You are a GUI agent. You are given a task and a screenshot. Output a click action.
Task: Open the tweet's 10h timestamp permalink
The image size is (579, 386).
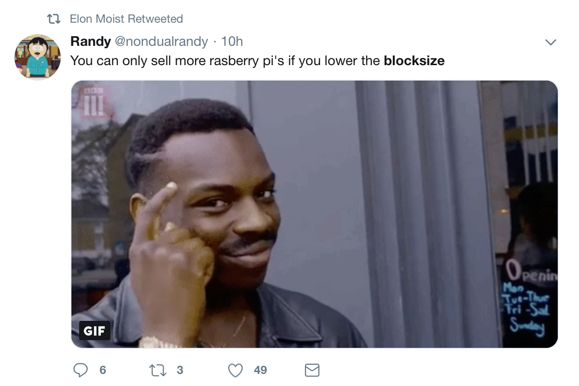pos(232,41)
